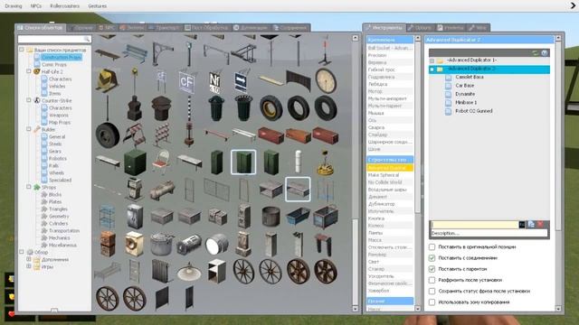Viewport: 579px width, 325px height.
Task: Open the Rollercoasters menu
Action: (x=64, y=6)
